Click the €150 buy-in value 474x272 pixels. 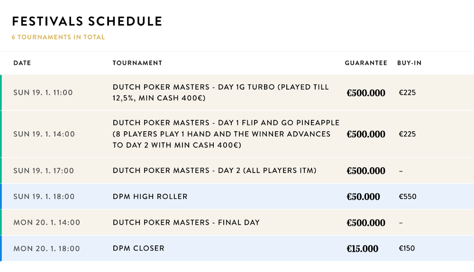407,248
